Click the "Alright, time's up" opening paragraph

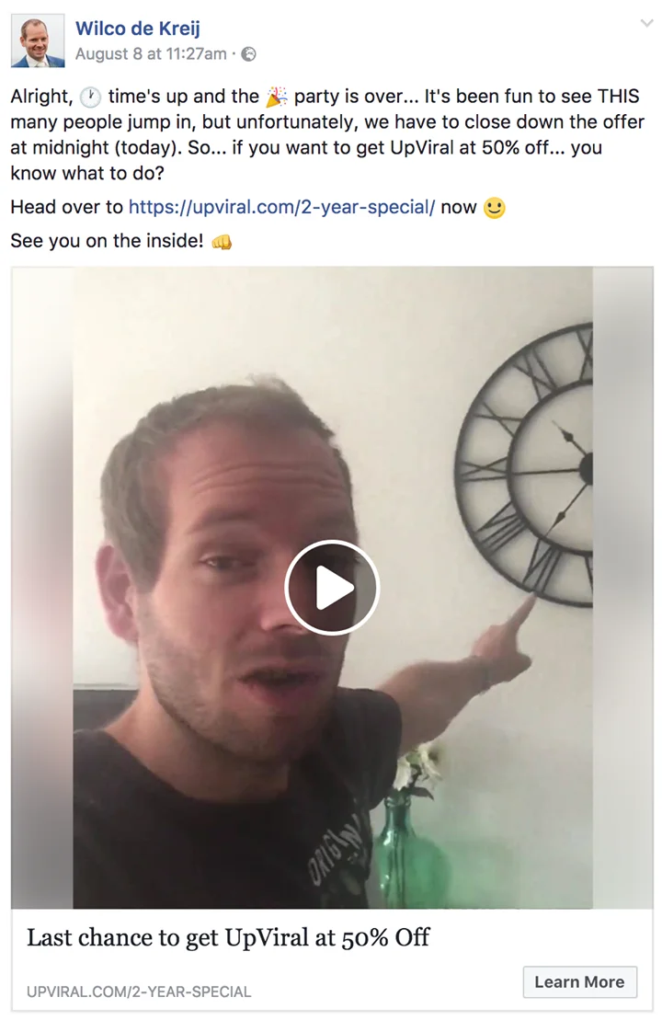click(327, 134)
